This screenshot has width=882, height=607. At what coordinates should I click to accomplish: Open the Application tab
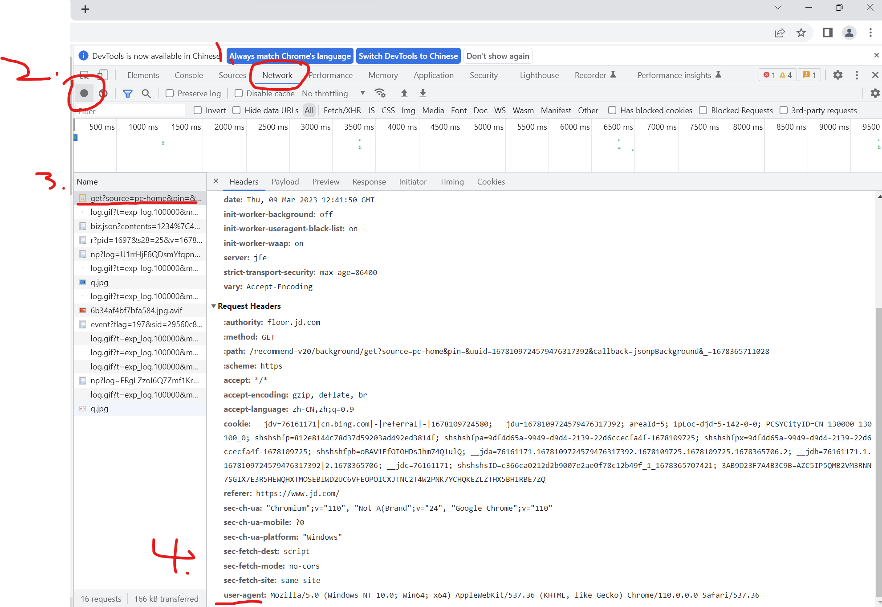point(434,75)
